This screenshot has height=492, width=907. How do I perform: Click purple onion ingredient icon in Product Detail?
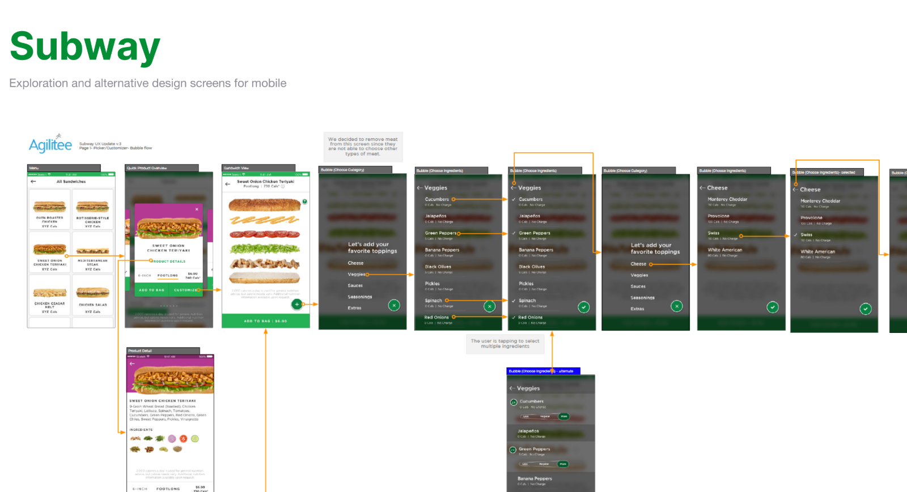172,439
